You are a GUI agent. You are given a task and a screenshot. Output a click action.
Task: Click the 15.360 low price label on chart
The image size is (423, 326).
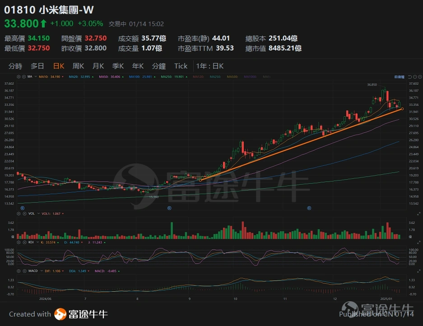(x=154, y=197)
